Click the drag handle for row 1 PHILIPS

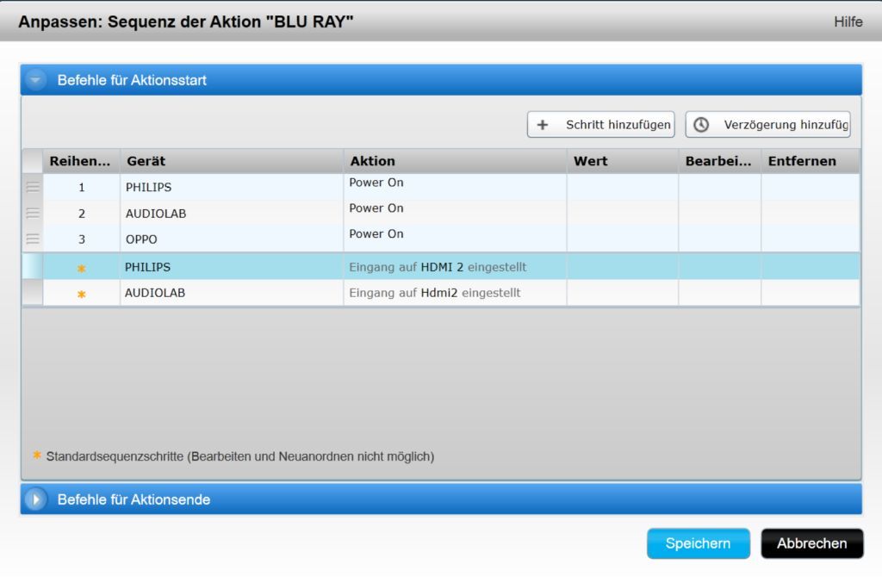(x=33, y=187)
